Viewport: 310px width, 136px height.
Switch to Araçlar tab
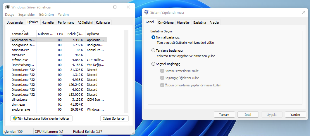pos(214,22)
